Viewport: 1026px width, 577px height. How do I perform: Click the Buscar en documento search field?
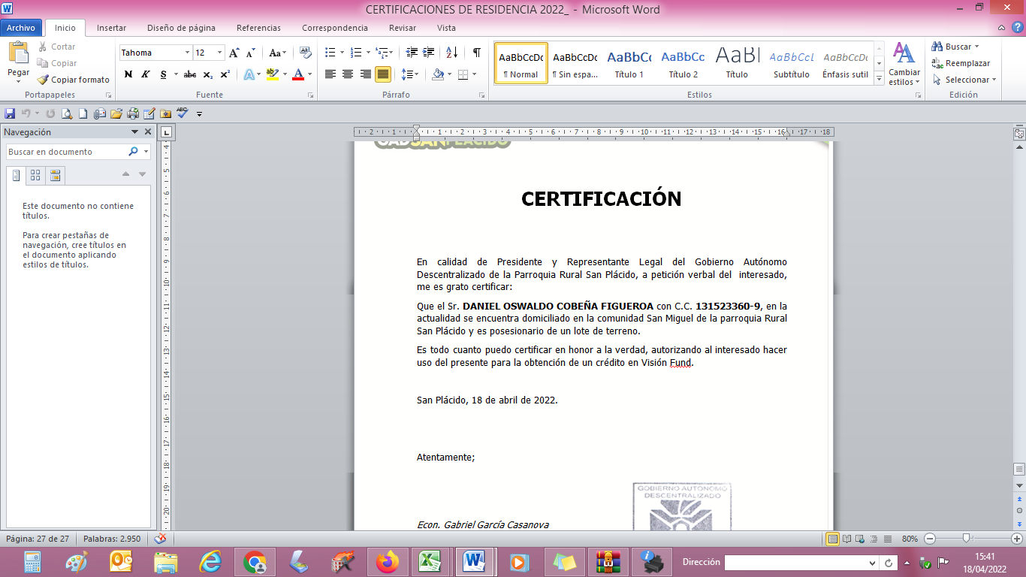[66, 152]
